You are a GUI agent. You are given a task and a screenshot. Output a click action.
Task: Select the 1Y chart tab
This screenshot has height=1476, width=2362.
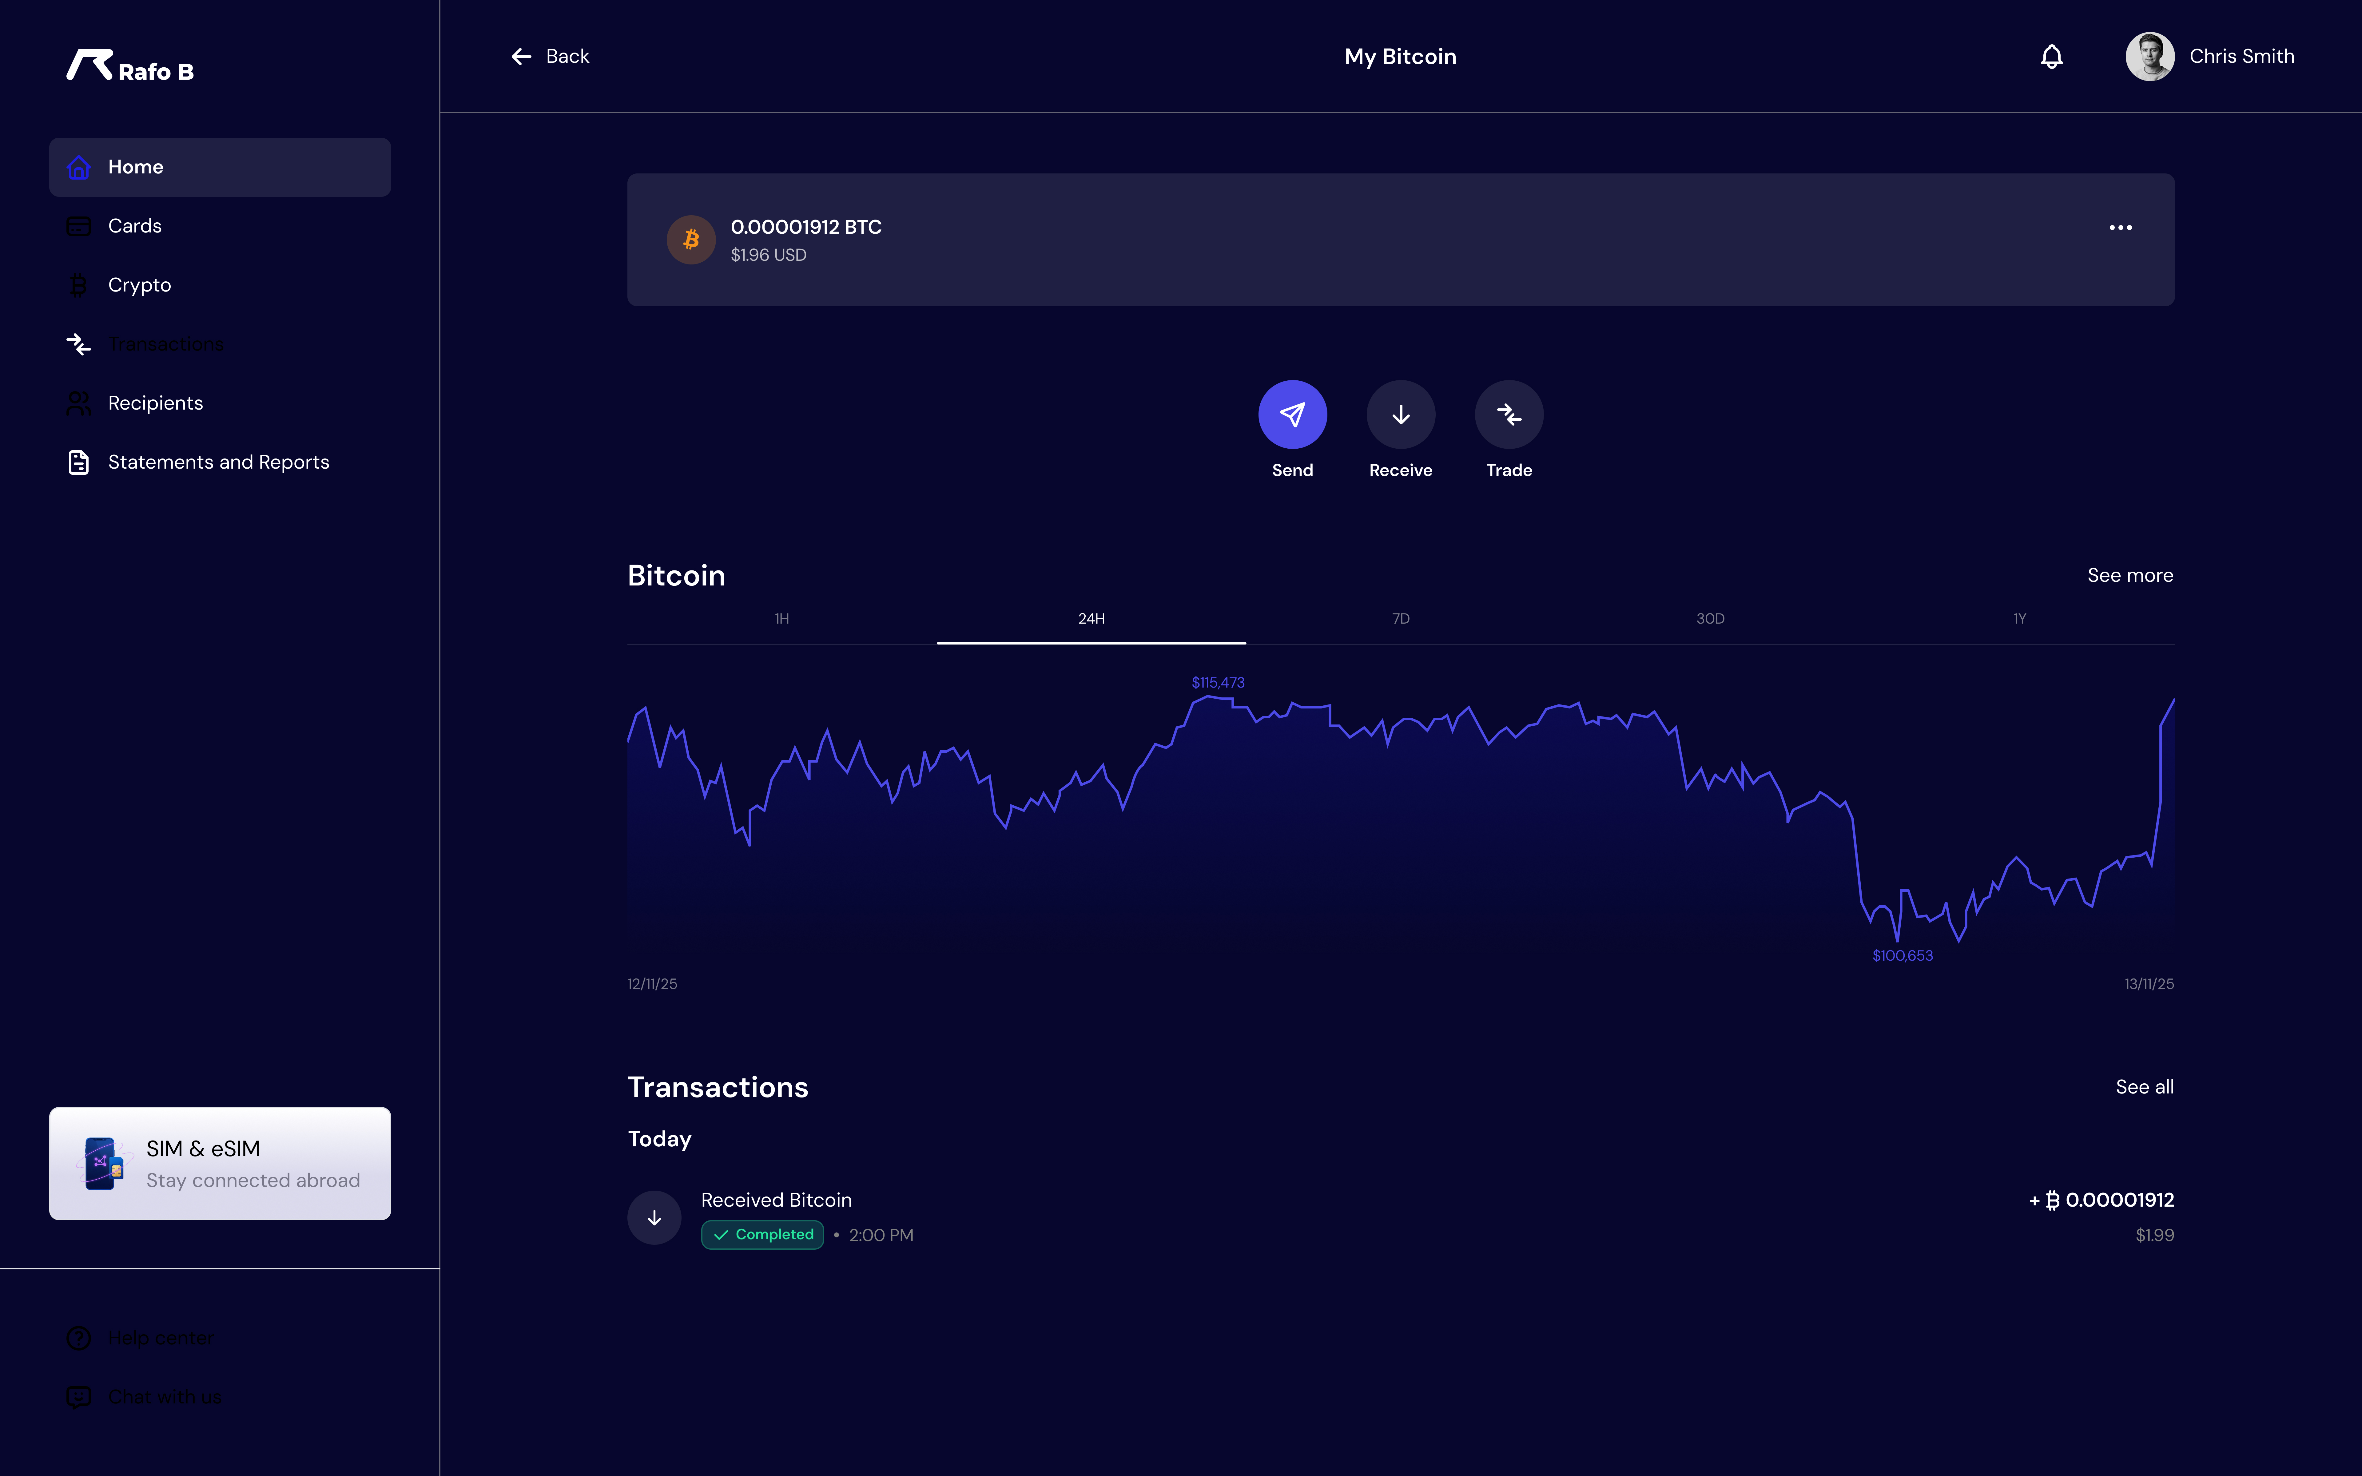(2019, 618)
